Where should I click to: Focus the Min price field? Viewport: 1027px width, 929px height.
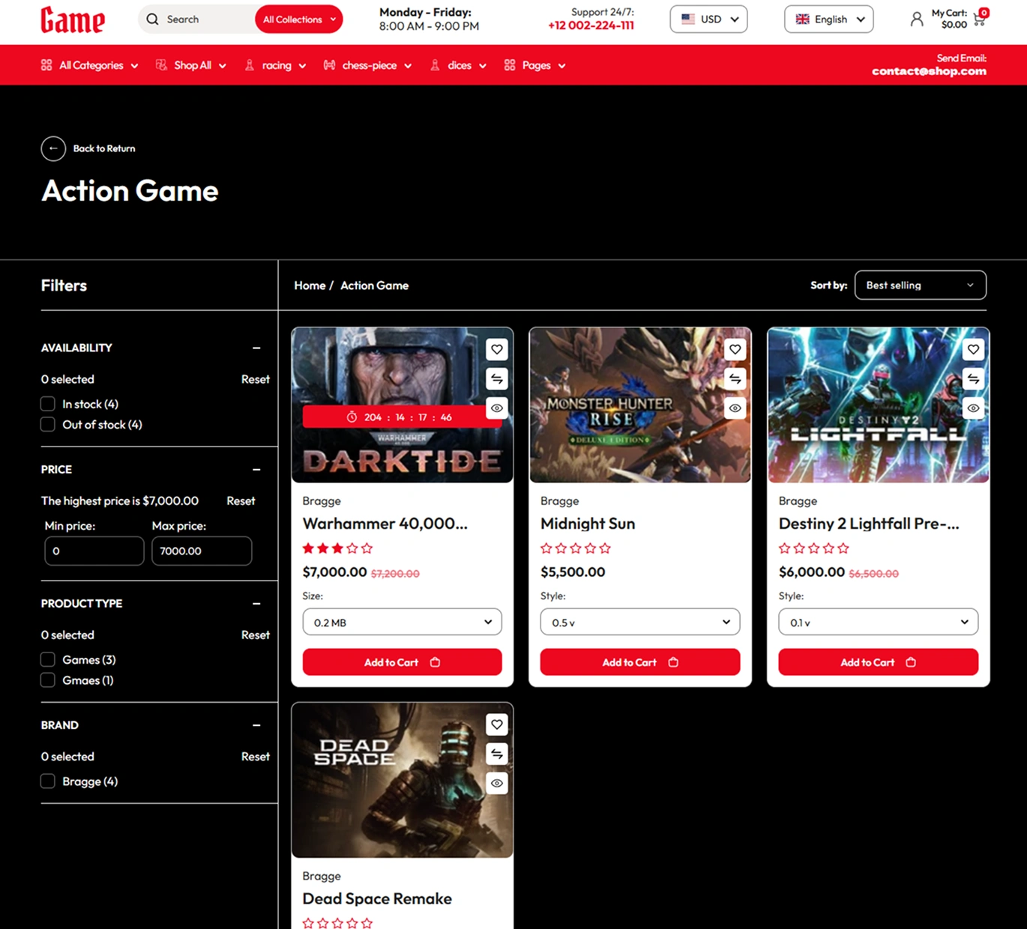(94, 551)
